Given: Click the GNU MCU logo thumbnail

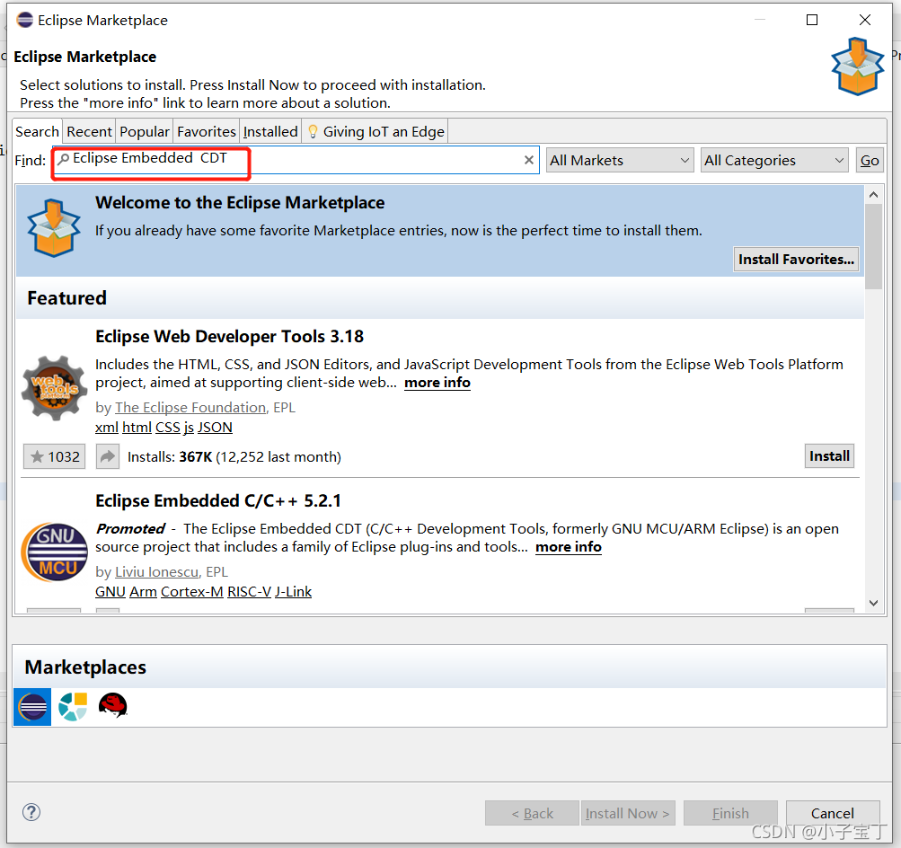Looking at the screenshot, I should pyautogui.click(x=55, y=552).
